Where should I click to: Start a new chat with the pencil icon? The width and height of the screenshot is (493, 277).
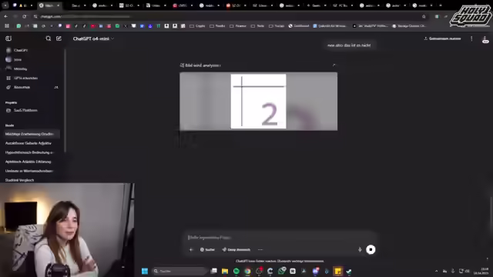(x=59, y=38)
